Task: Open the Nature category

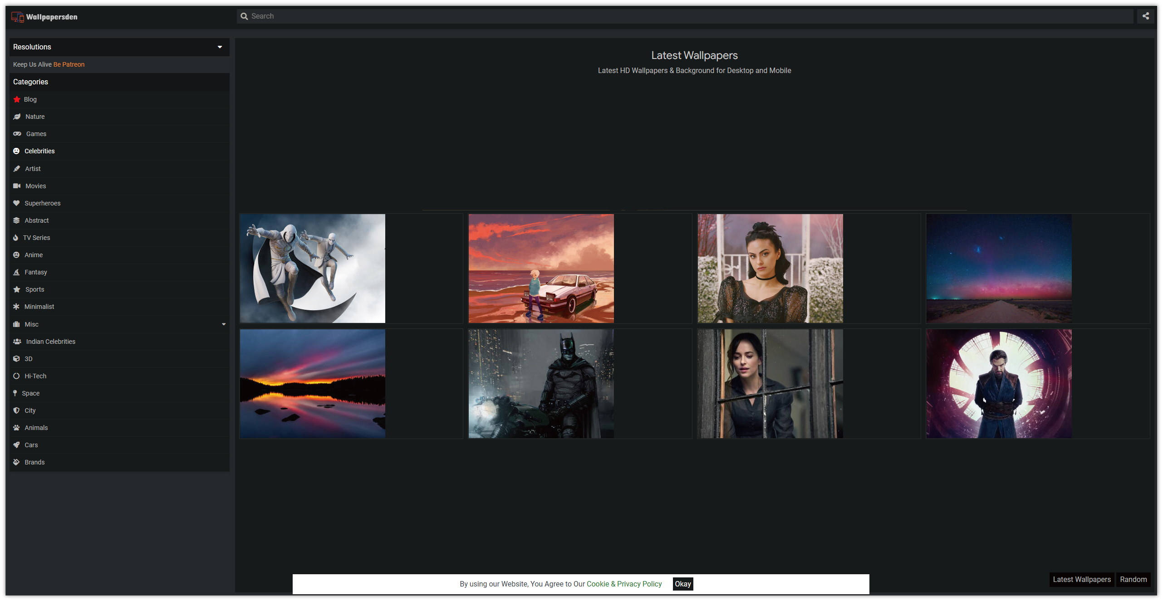Action: coord(35,117)
